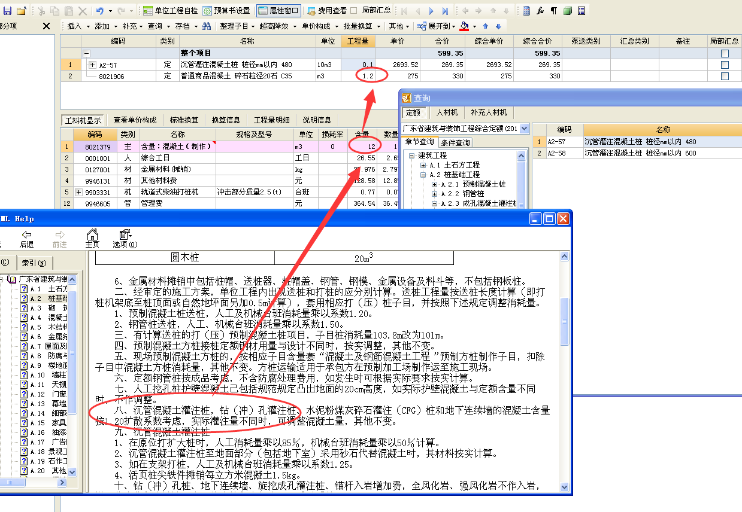The image size is (742, 512).
Task: Click the save disk icon
Action: point(7,11)
